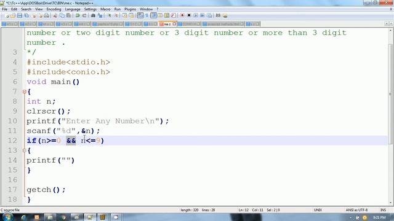The height and width of the screenshot is (221, 394).
Task: Click the Save All toolbar icon
Action: point(26,15)
